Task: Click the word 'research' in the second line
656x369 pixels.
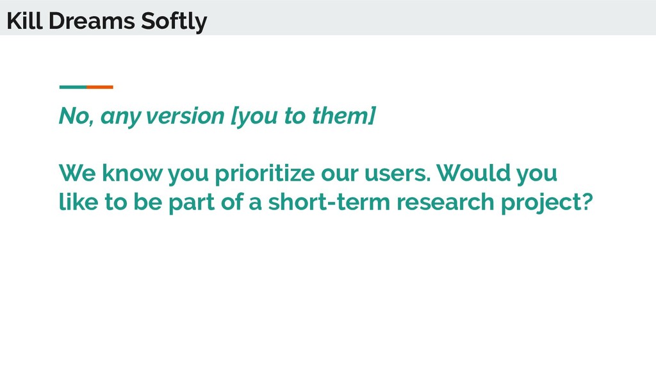Action: click(x=446, y=202)
